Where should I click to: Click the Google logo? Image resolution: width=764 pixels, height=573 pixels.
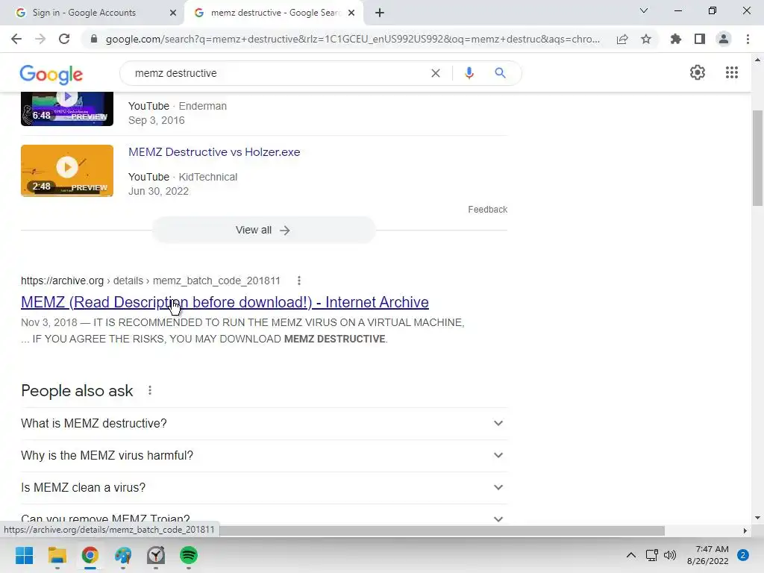[x=51, y=74]
